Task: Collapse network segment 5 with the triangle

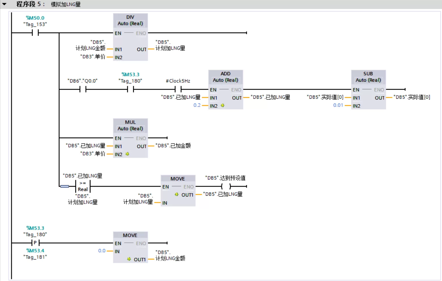Action: 4,4
